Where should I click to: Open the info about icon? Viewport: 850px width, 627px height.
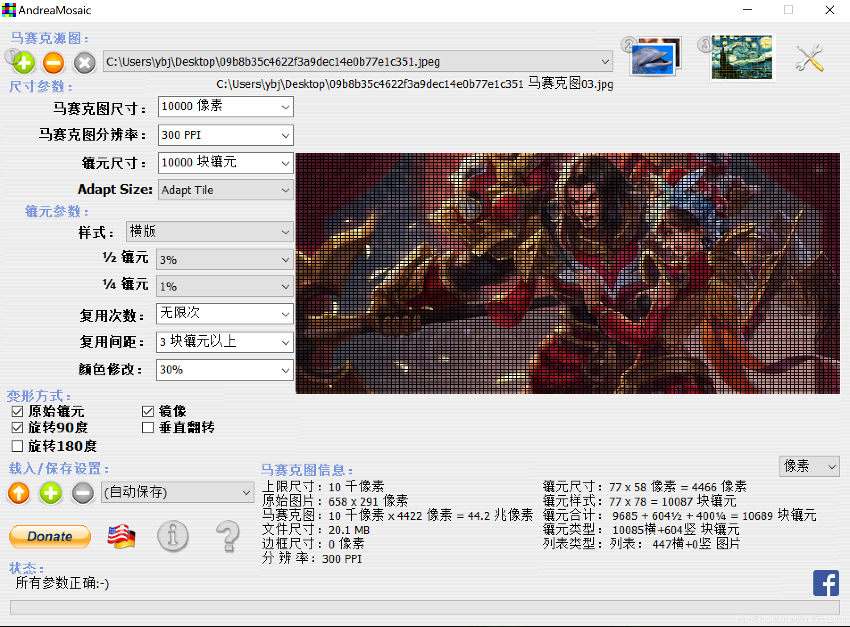coord(173,536)
